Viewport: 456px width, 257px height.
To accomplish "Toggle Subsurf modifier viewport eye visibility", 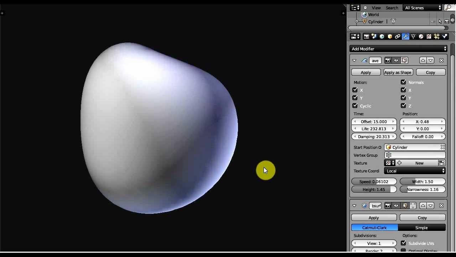I will (396, 206).
